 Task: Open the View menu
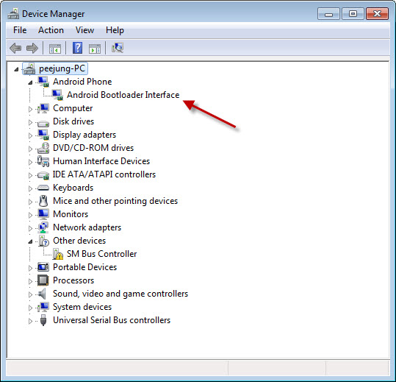85,30
